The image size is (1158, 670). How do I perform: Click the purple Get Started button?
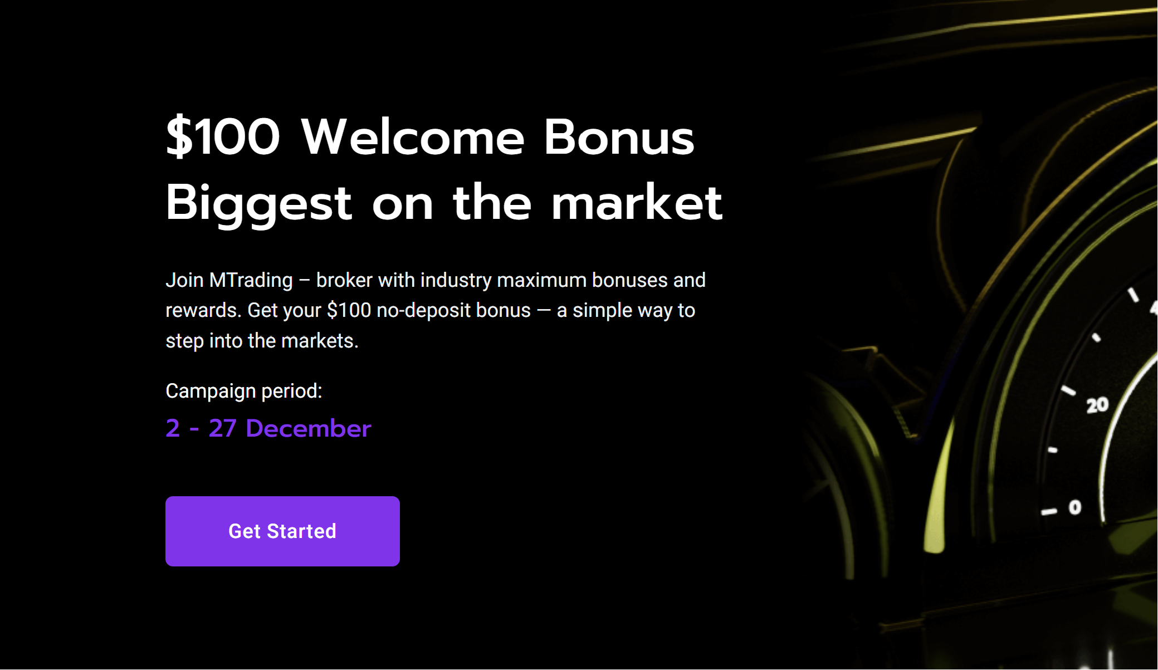282,531
